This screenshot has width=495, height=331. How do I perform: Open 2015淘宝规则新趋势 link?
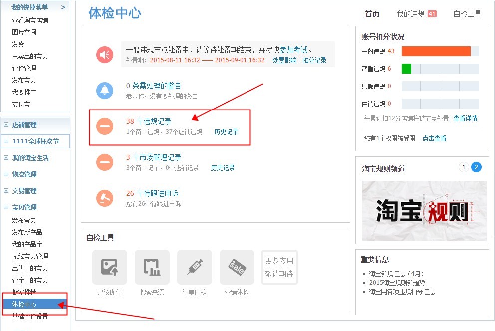click(x=397, y=283)
